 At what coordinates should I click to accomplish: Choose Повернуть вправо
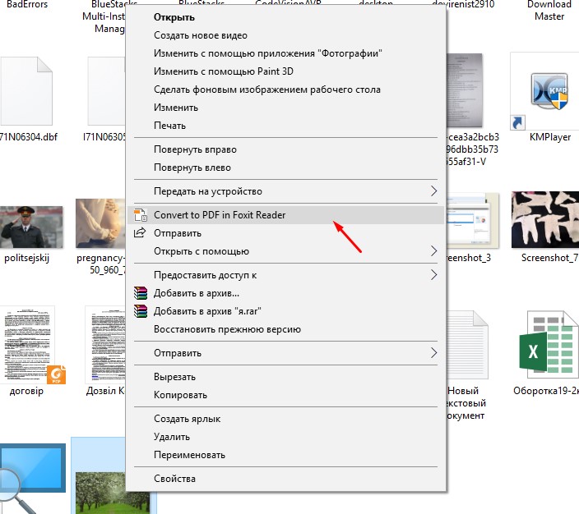pos(285,149)
